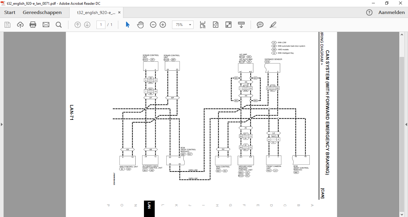Click the scrollbar up arrow
408x217 pixels.
click(x=402, y=35)
